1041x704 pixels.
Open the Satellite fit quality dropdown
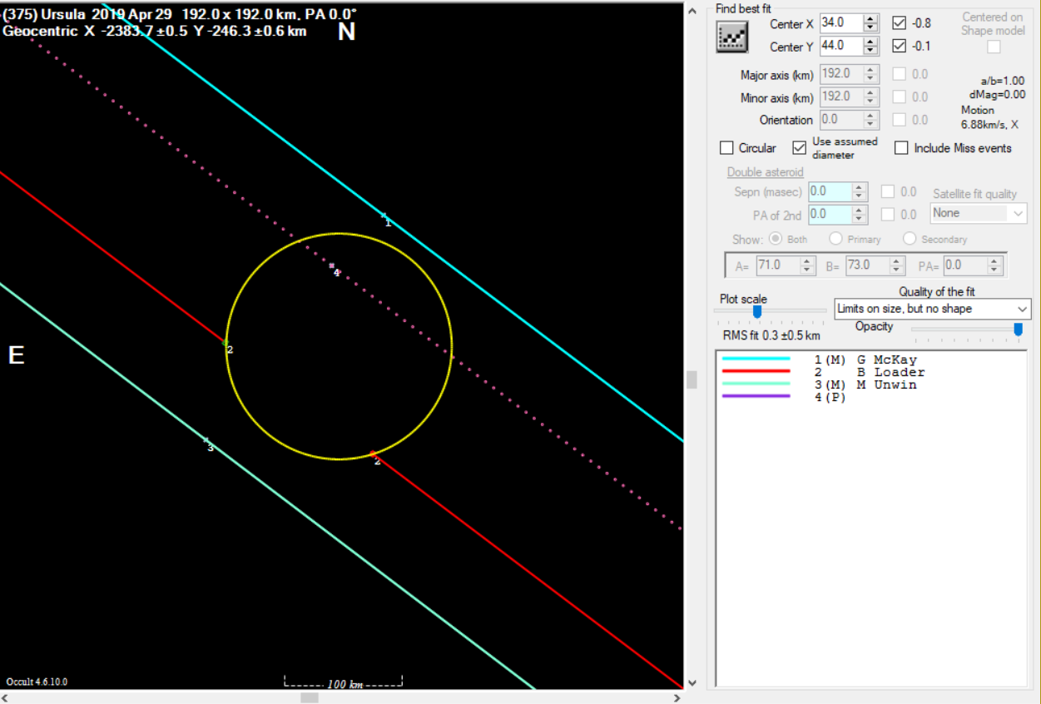tap(979, 214)
